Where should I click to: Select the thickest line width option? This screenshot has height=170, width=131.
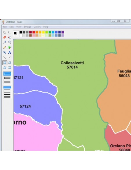pos(7,97)
